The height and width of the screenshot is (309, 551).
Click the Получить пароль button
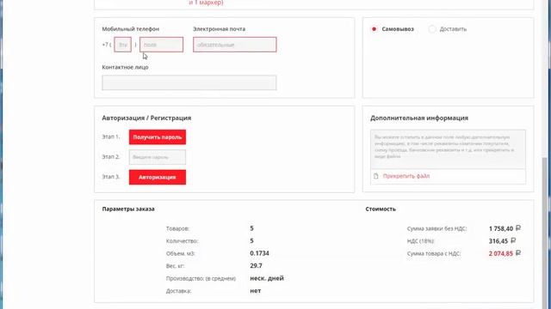click(x=158, y=137)
